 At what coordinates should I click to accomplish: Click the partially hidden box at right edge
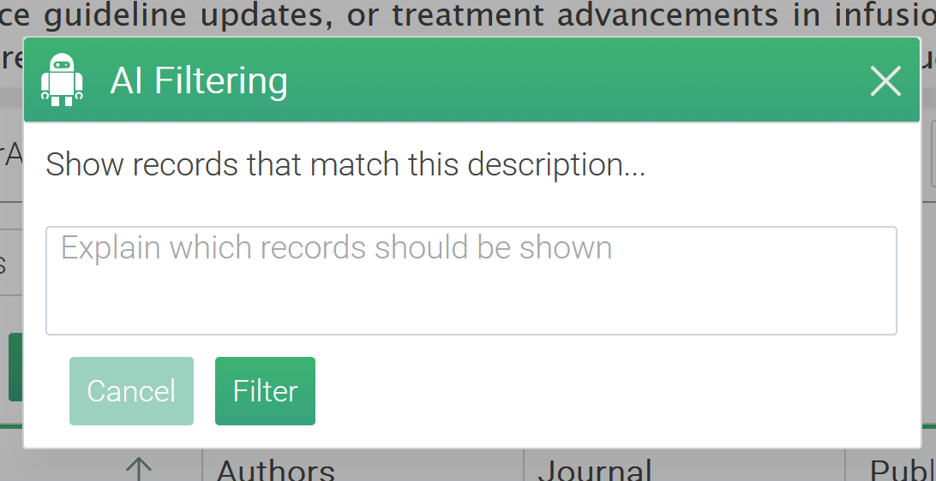click(933, 154)
